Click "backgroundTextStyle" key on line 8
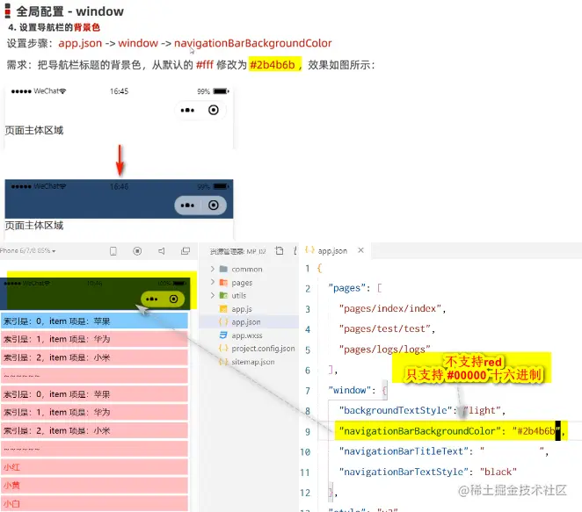 pos(396,410)
